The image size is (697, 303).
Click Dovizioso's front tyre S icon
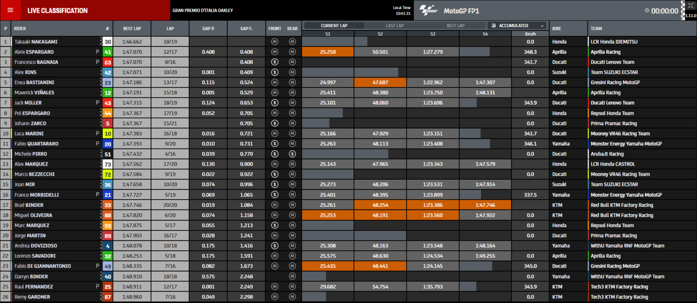275,246
